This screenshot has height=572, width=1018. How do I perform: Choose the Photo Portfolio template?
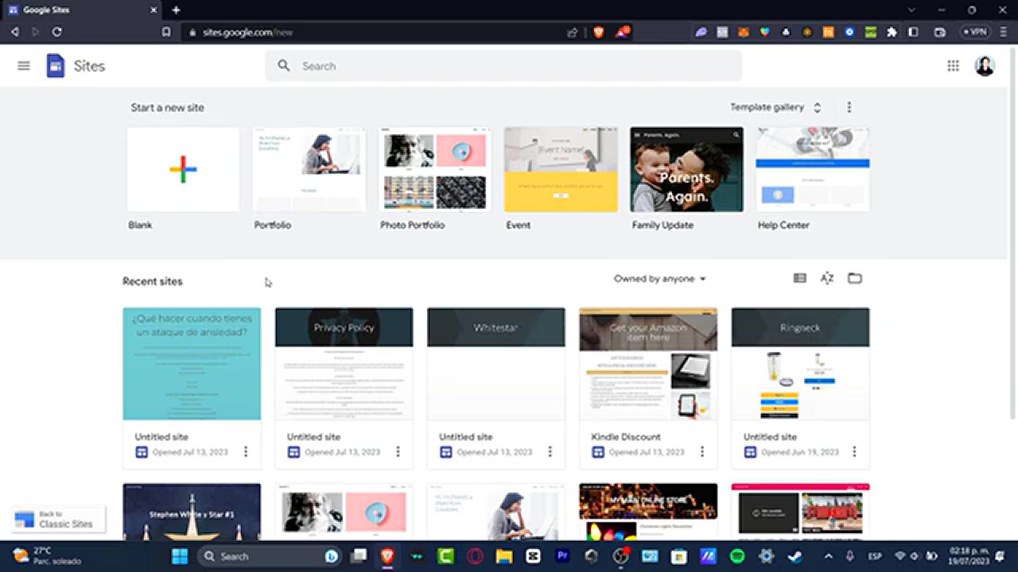435,169
